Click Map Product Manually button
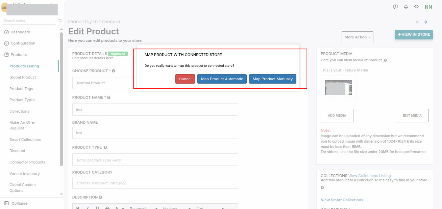The height and width of the screenshot is (209, 442). (x=273, y=79)
